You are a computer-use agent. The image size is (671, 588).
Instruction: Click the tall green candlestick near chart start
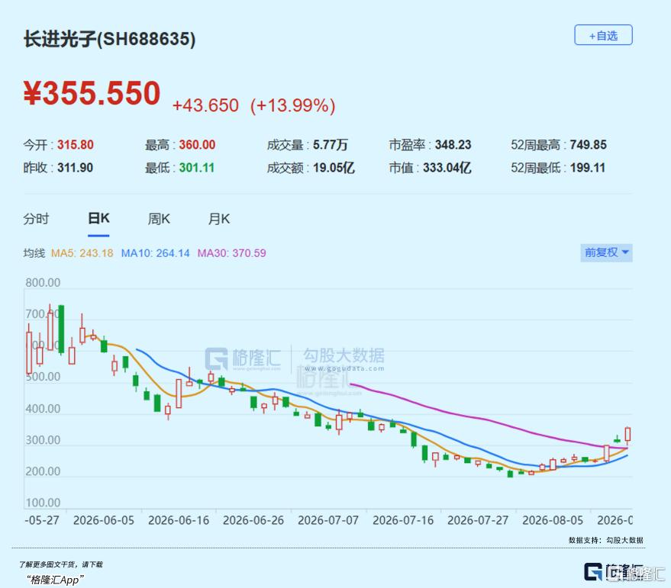(x=61, y=329)
